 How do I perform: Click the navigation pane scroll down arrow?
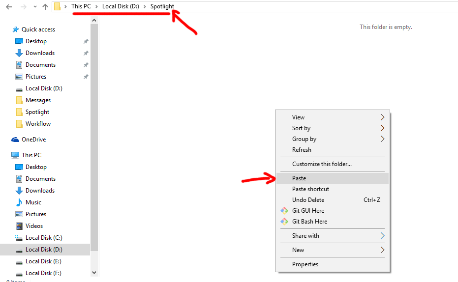(x=94, y=273)
